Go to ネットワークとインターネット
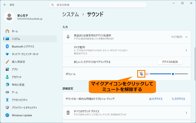Image resolution: width=196 pixels, height=123 pixels. click(30, 54)
